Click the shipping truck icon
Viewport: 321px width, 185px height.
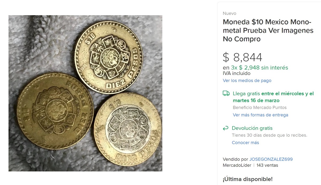[226, 93]
